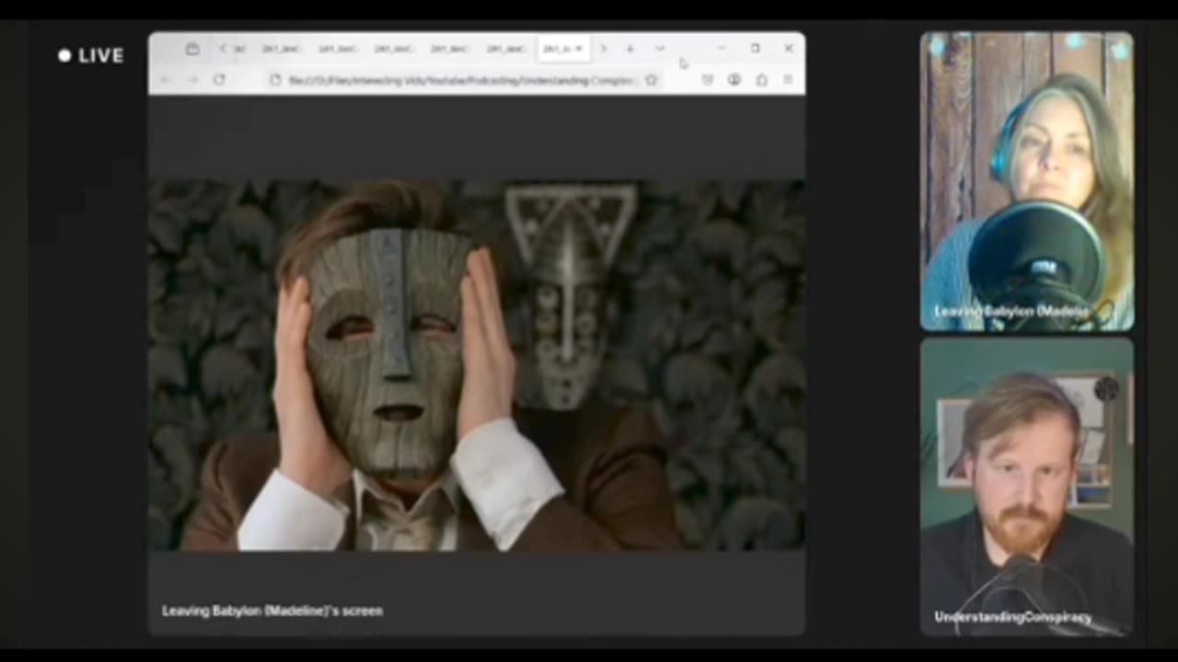Click the masked figure image in the browser
The width and height of the screenshot is (1178, 662).
coord(477,366)
